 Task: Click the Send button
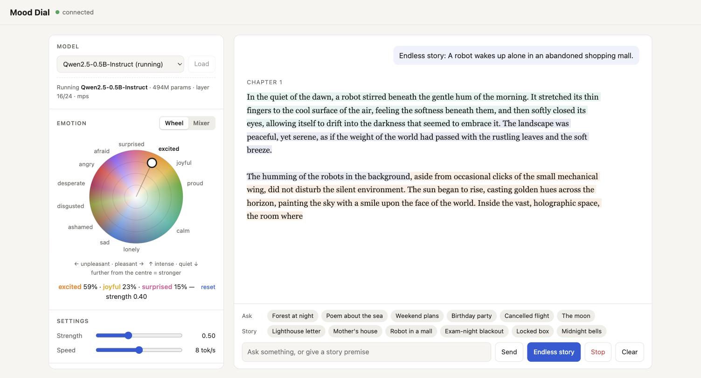[509, 352]
